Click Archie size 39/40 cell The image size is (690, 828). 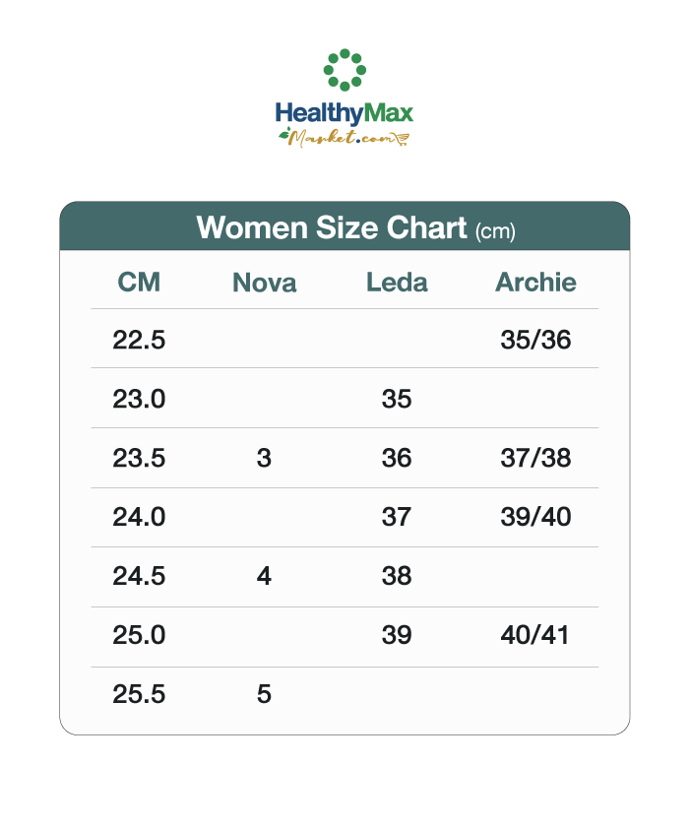pos(535,517)
